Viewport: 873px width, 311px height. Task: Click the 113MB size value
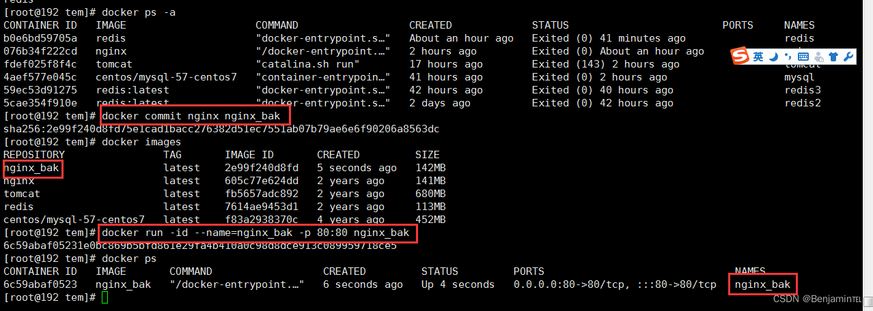[430, 207]
